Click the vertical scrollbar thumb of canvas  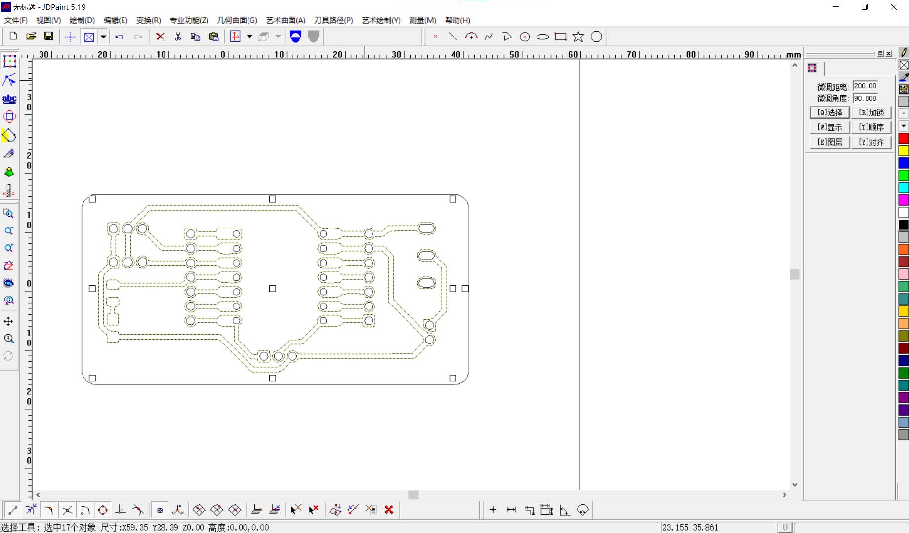[794, 274]
